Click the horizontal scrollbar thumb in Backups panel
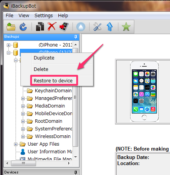This screenshot has width=170, height=175. (24, 163)
